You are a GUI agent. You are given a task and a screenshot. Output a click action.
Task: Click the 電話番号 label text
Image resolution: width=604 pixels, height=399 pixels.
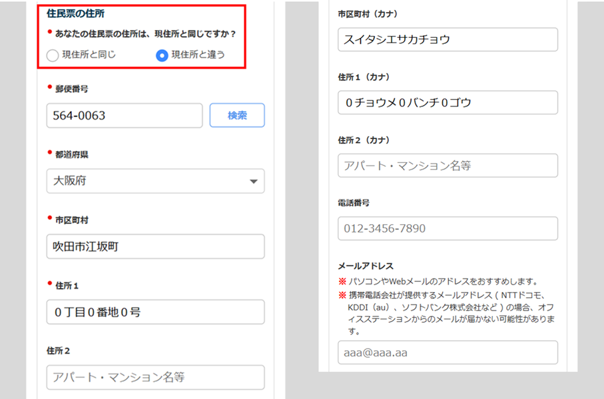pyautogui.click(x=354, y=202)
